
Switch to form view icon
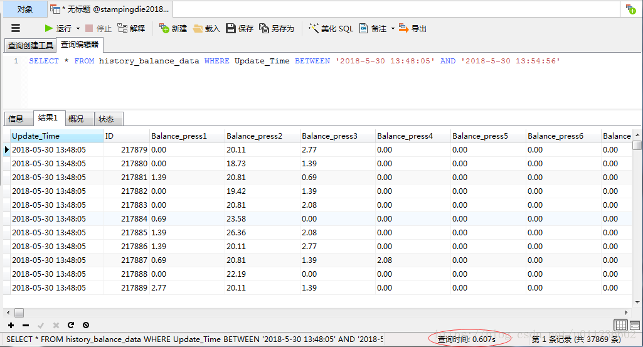coord(635,326)
